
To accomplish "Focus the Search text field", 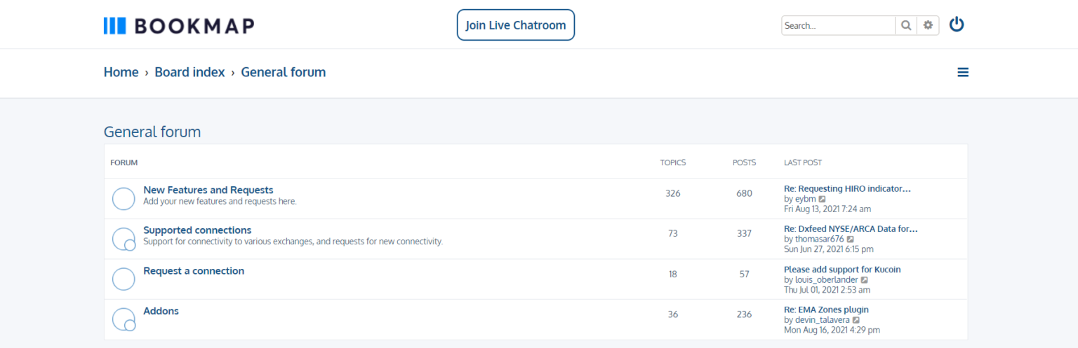I will coord(838,25).
